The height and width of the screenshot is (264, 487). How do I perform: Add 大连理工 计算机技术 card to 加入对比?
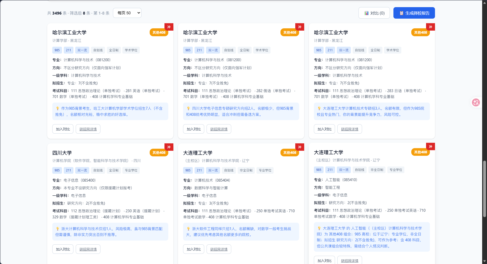[x=194, y=249]
